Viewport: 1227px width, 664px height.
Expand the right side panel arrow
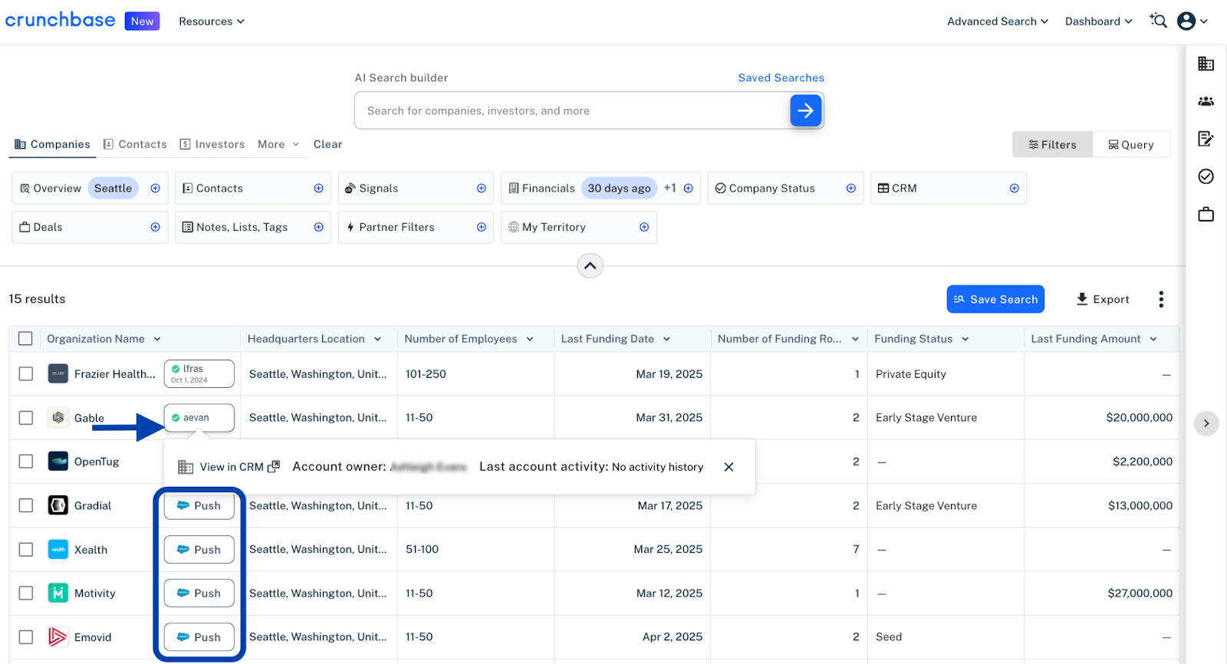[1206, 423]
